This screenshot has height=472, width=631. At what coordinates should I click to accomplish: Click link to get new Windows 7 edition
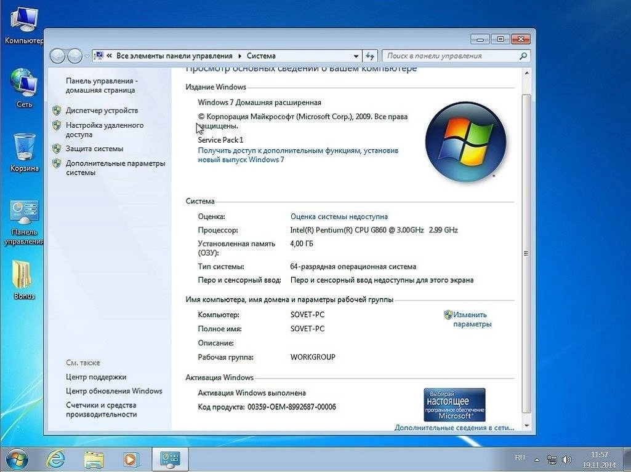pos(298,155)
